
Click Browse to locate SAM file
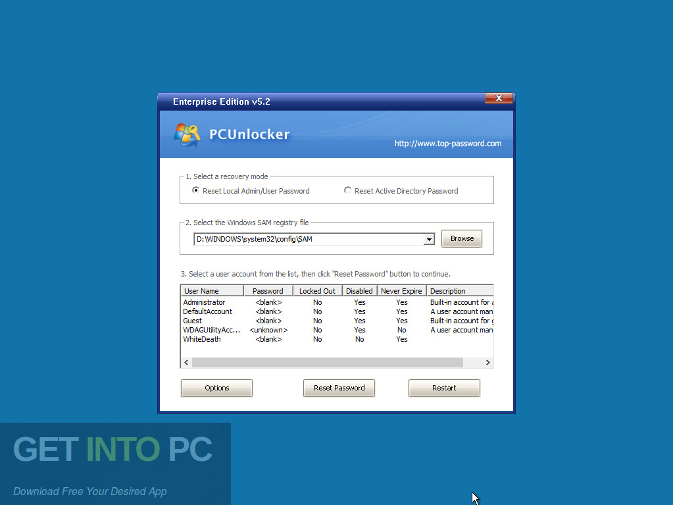[x=462, y=239]
